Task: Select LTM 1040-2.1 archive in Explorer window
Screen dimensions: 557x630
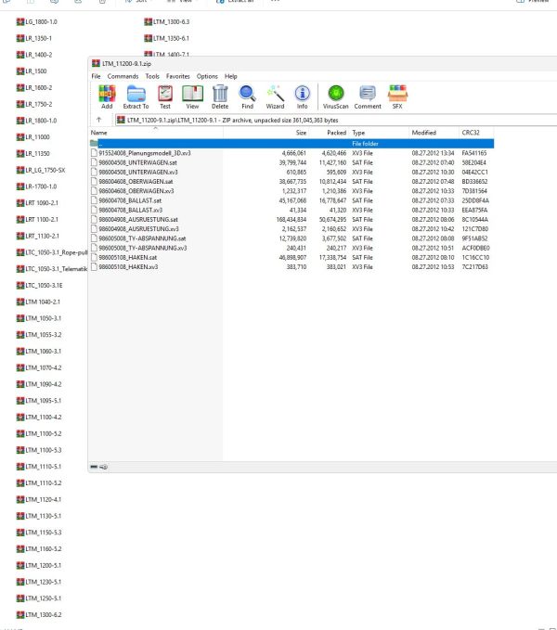Action: pos(38,302)
